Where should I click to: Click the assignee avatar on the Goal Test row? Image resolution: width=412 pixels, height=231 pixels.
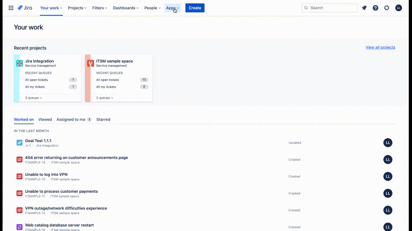[x=388, y=142]
